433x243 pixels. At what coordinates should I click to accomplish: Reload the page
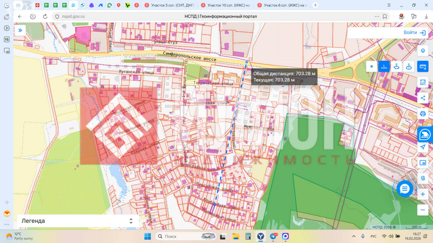tap(45, 17)
